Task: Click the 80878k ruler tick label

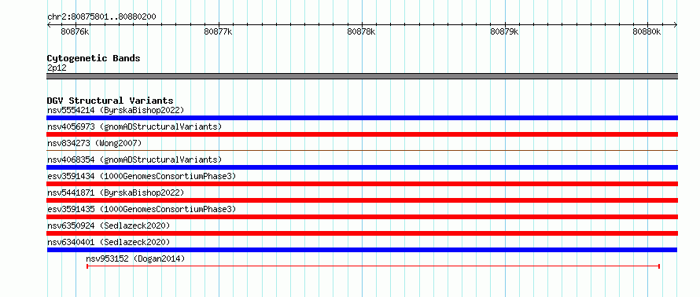Action: tap(361, 31)
